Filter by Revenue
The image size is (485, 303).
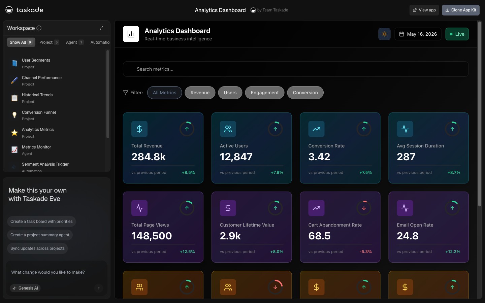click(x=200, y=93)
